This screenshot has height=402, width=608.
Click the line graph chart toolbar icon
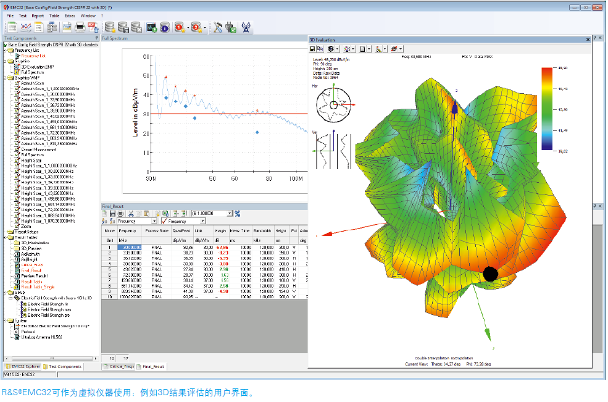[25, 27]
